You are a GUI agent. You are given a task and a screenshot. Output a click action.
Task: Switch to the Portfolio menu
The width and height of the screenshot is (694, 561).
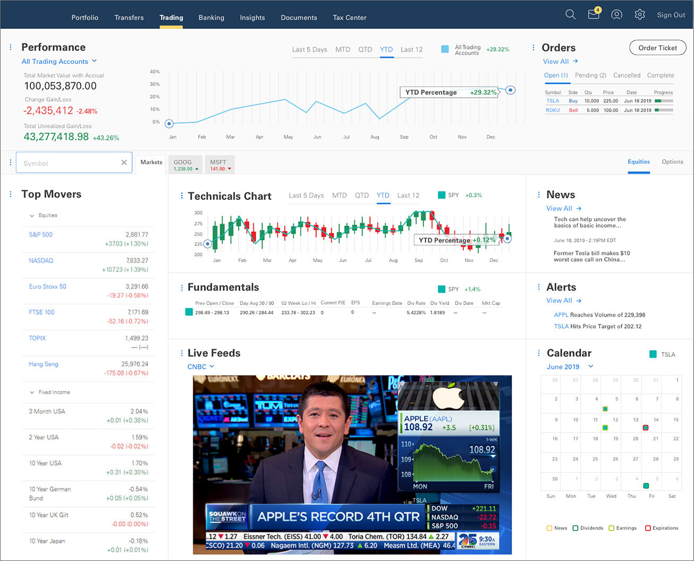pyautogui.click(x=85, y=18)
